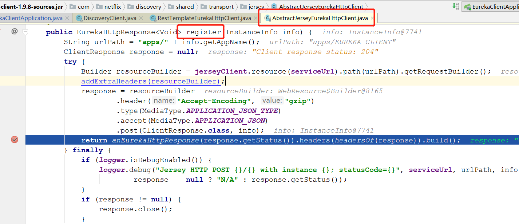Close the RestTemplateEurekaHttpClient.java tab

pyautogui.click(x=255, y=18)
